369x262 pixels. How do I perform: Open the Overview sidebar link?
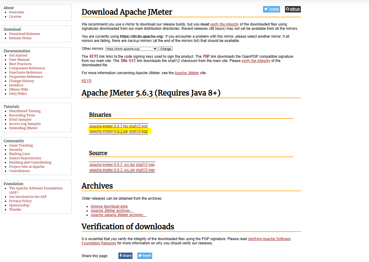tap(16, 12)
